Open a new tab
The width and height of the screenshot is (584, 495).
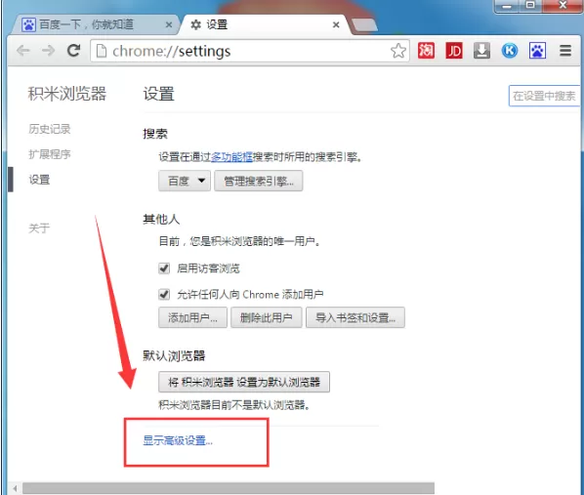point(364,25)
